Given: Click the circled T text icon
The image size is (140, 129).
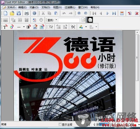Looking at the screenshot, I should coord(41,20).
